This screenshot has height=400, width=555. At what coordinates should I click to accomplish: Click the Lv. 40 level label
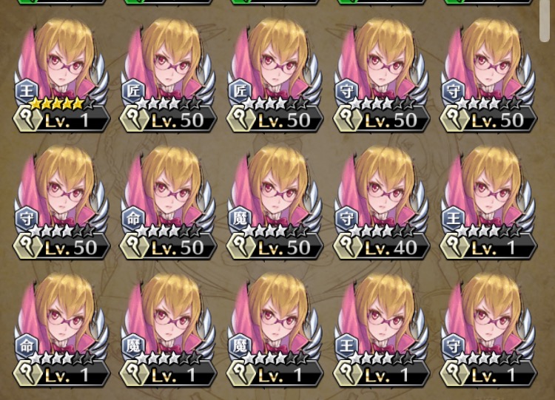[x=391, y=248]
